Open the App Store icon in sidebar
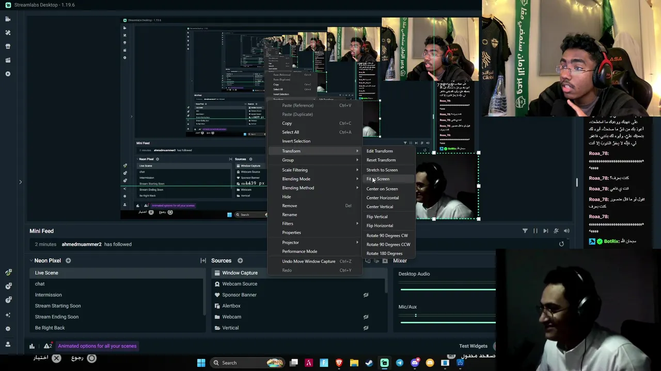661x371 pixels. pyautogui.click(x=8, y=46)
